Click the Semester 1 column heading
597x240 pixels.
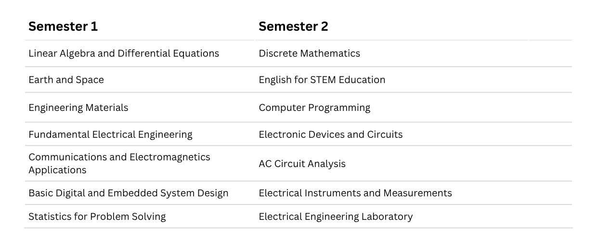[x=63, y=27]
